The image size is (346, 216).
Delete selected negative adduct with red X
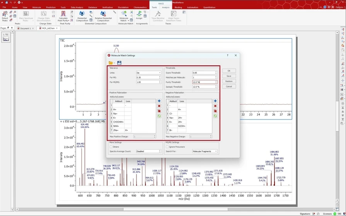(x=215, y=106)
